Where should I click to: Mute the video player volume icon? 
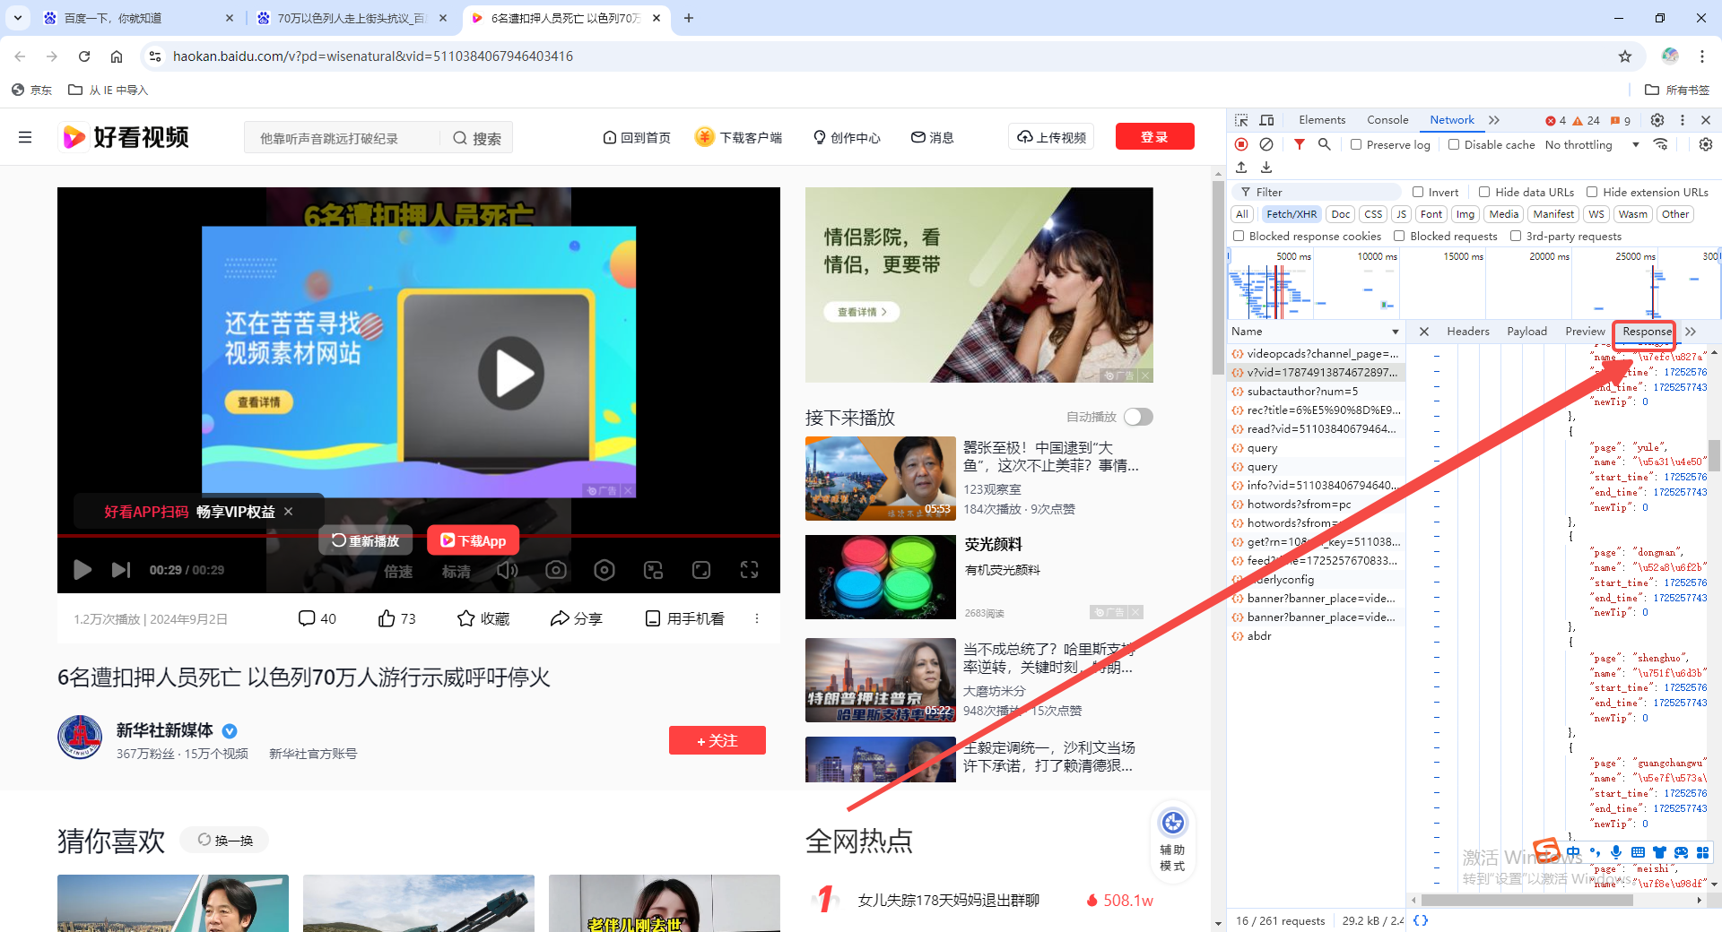click(508, 570)
